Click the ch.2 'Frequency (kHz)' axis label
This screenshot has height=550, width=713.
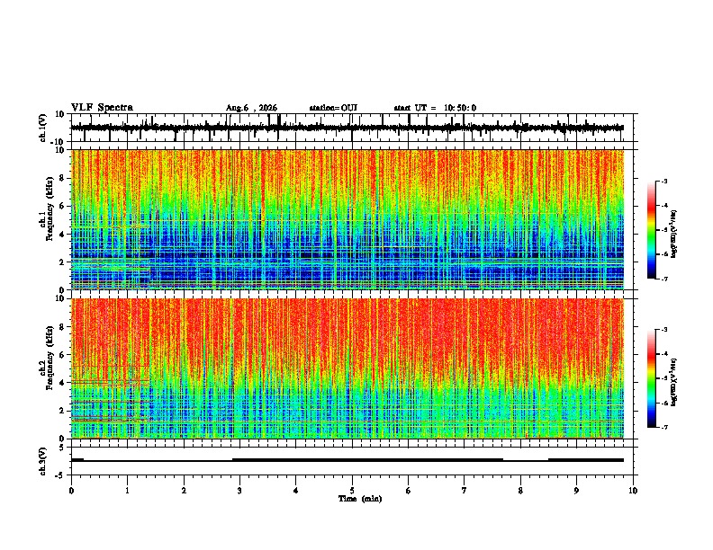pyautogui.click(x=50, y=358)
